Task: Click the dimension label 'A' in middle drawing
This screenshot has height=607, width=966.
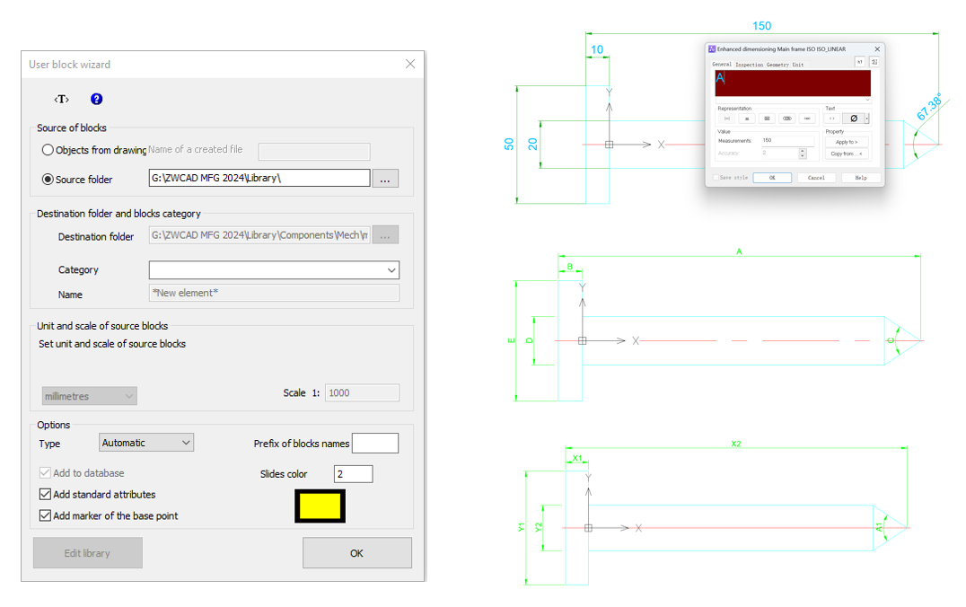Action: pyautogui.click(x=739, y=251)
